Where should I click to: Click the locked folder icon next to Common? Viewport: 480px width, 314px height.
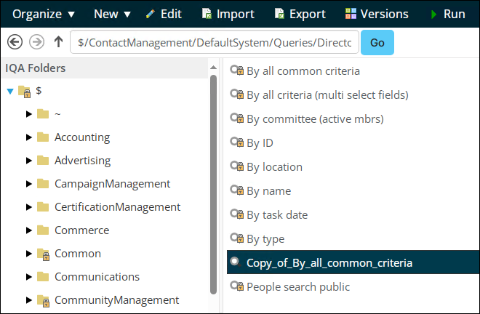coord(43,254)
